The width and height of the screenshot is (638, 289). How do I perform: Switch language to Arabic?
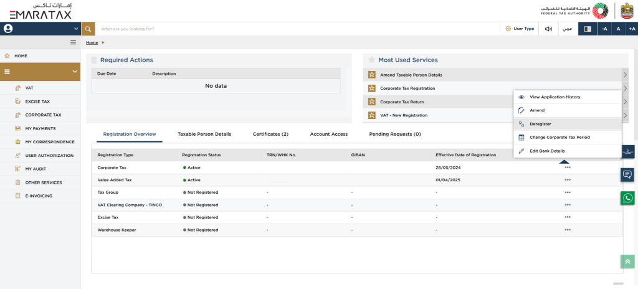[567, 29]
